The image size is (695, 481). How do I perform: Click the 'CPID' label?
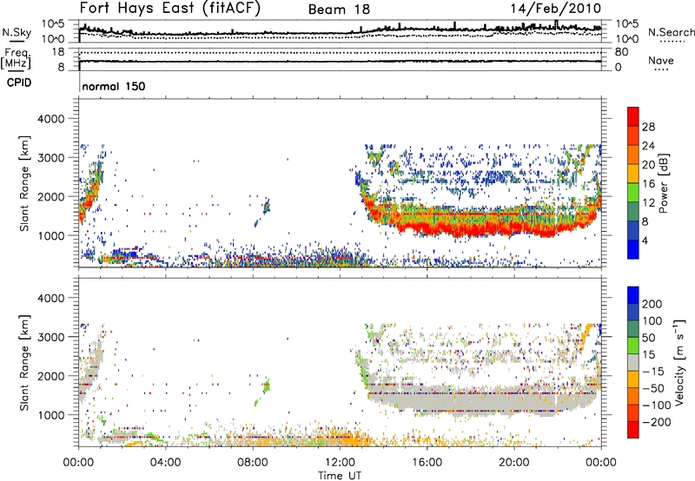coord(19,82)
